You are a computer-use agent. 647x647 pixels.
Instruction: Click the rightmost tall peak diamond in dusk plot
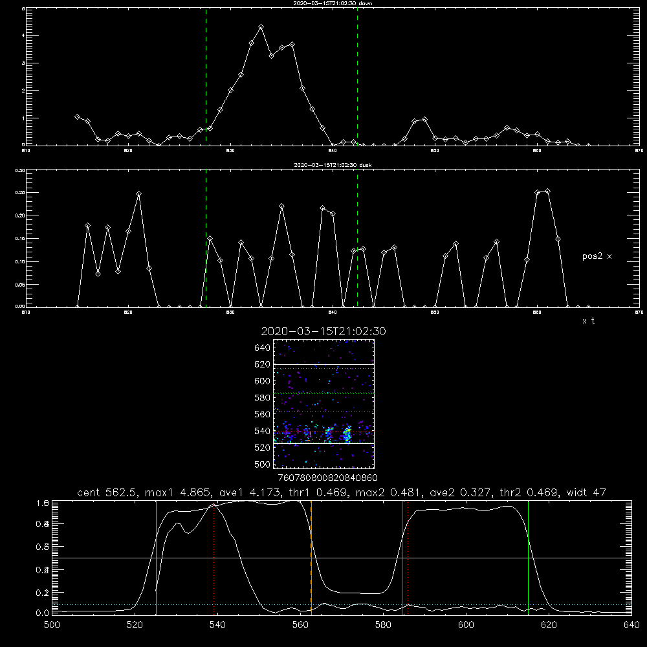tap(547, 191)
